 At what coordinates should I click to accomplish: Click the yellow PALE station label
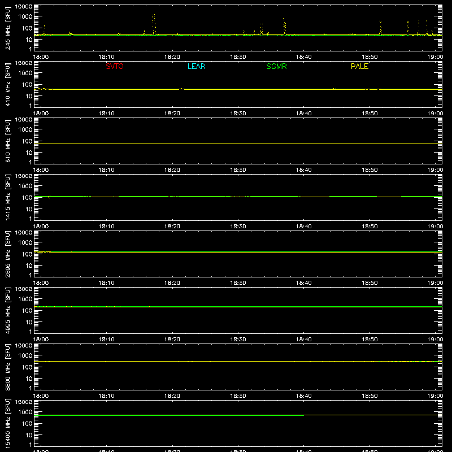click(x=359, y=66)
